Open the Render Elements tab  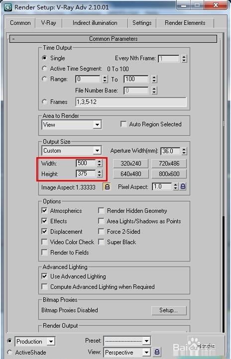(x=185, y=23)
